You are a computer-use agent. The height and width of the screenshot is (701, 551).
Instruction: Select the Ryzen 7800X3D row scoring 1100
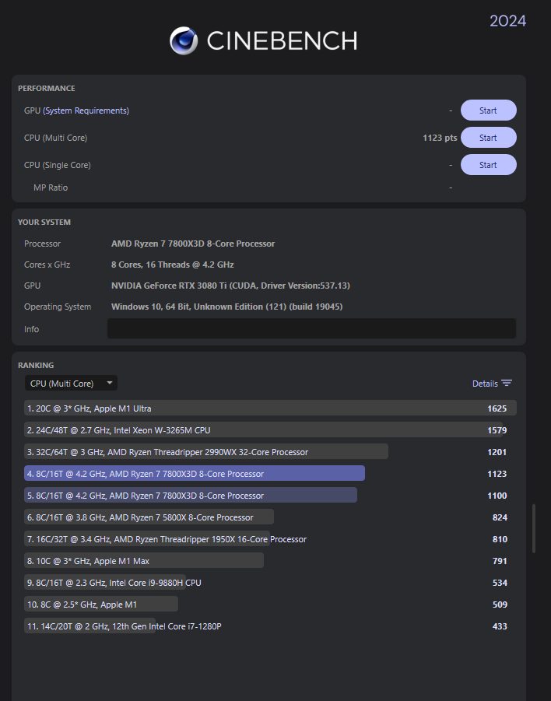point(191,496)
